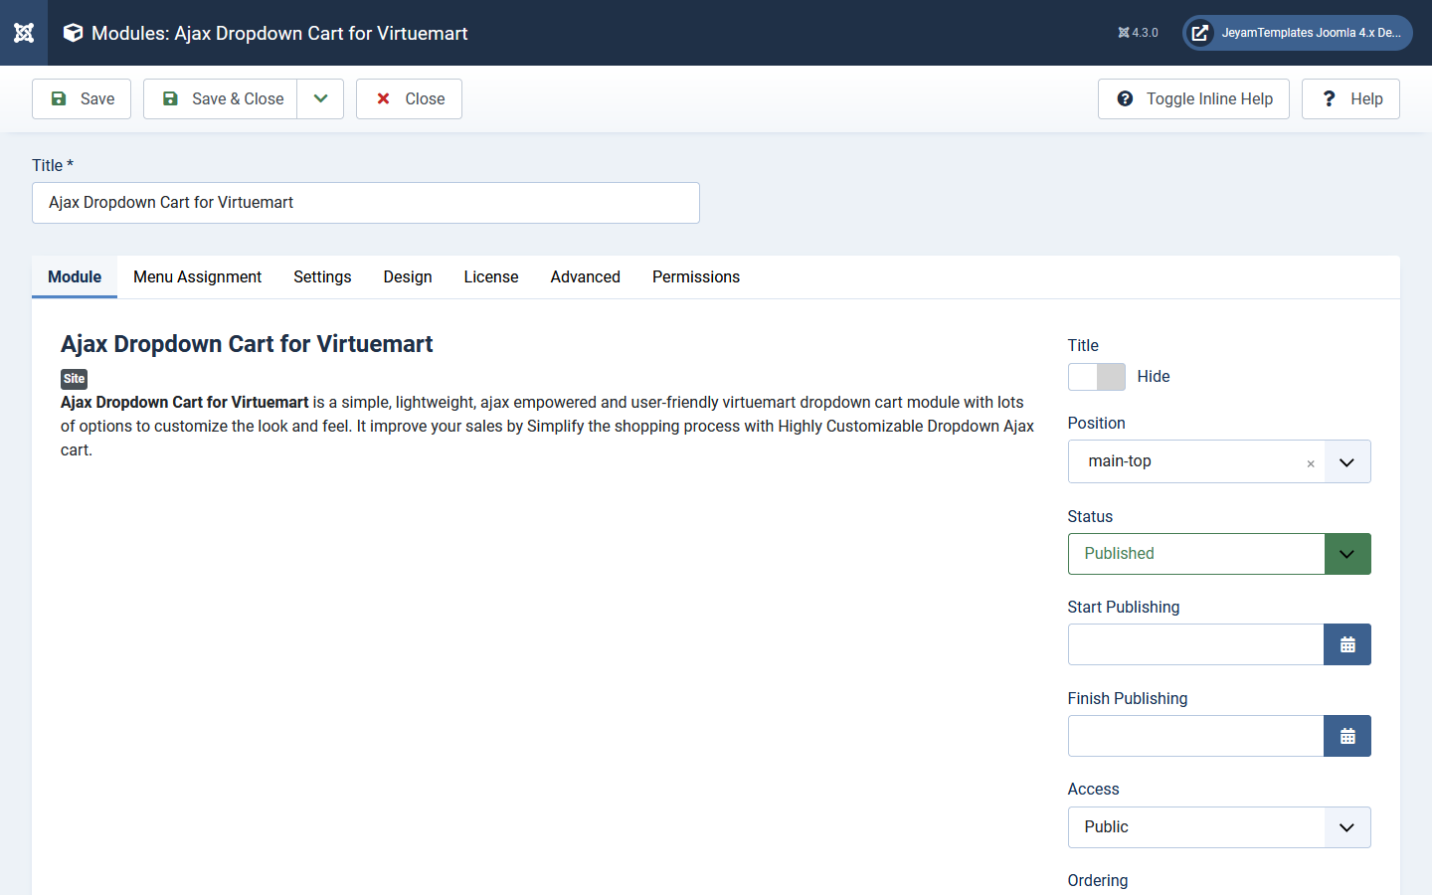
Task: Click the Ajax Dropdown Cart for Virtuemart heading
Action: [x=247, y=344]
